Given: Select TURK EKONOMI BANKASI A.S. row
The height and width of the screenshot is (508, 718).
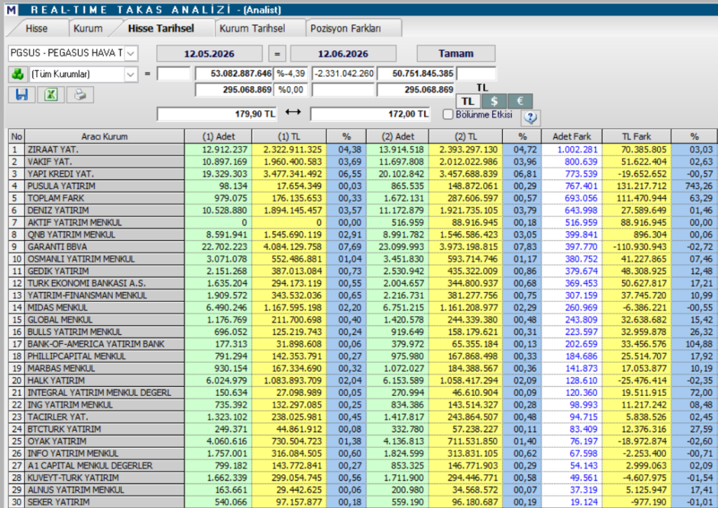Looking at the screenshot, I should [363, 283].
